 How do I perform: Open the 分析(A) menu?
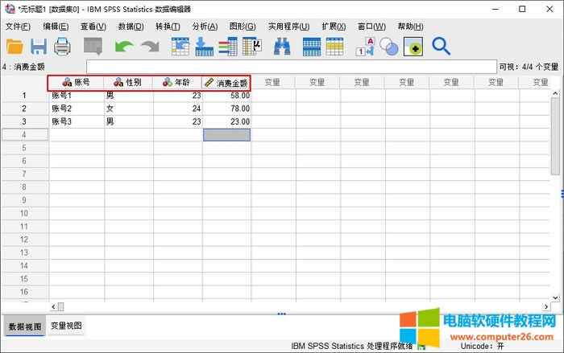[205, 27]
